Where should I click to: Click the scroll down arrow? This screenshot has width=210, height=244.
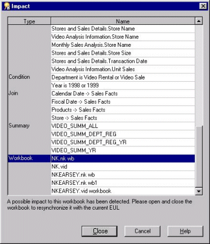coord(199,191)
